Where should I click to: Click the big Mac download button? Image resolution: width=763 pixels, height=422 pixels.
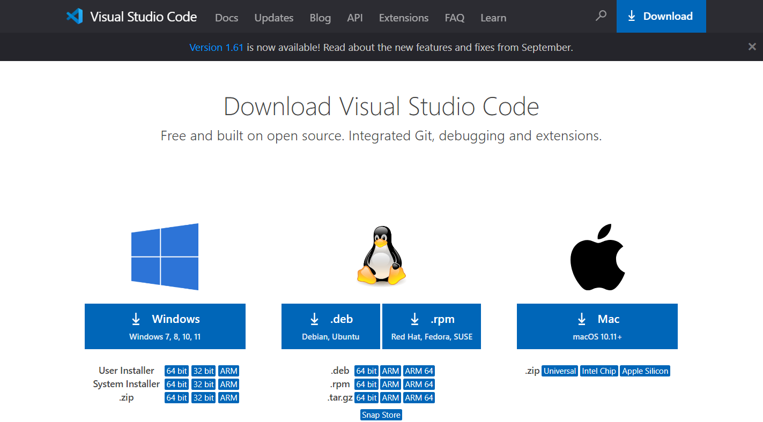(597, 326)
